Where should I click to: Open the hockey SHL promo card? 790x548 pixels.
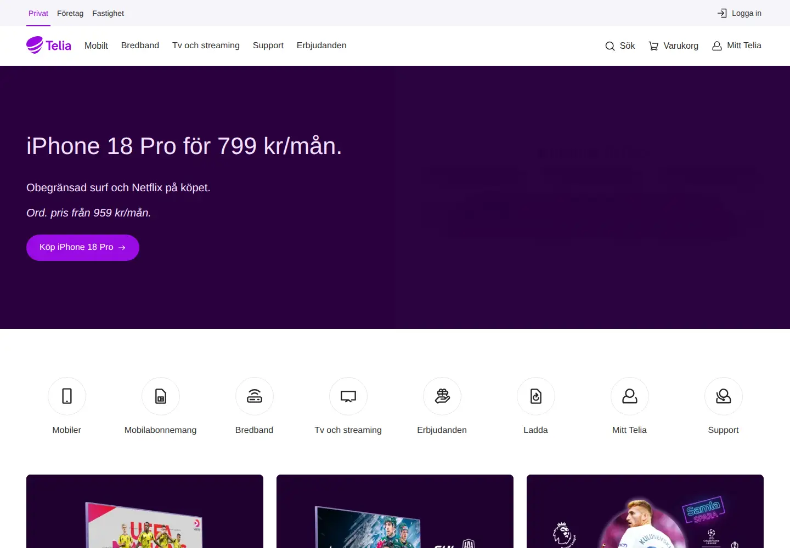[x=395, y=511]
